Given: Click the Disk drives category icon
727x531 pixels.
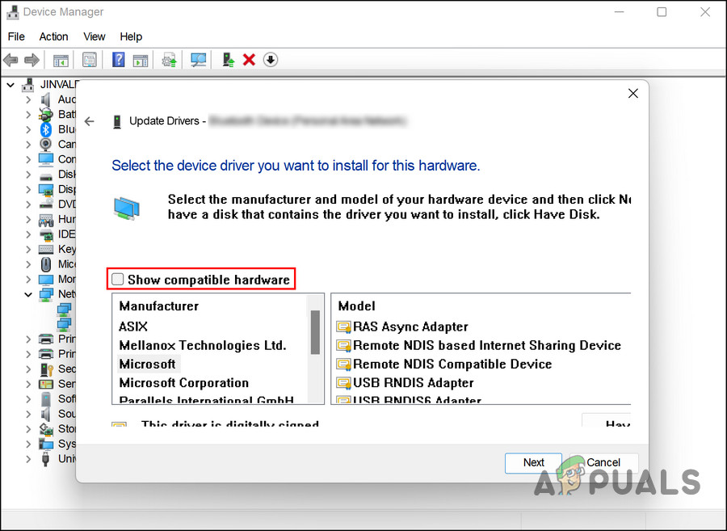Looking at the screenshot, I should (x=46, y=177).
